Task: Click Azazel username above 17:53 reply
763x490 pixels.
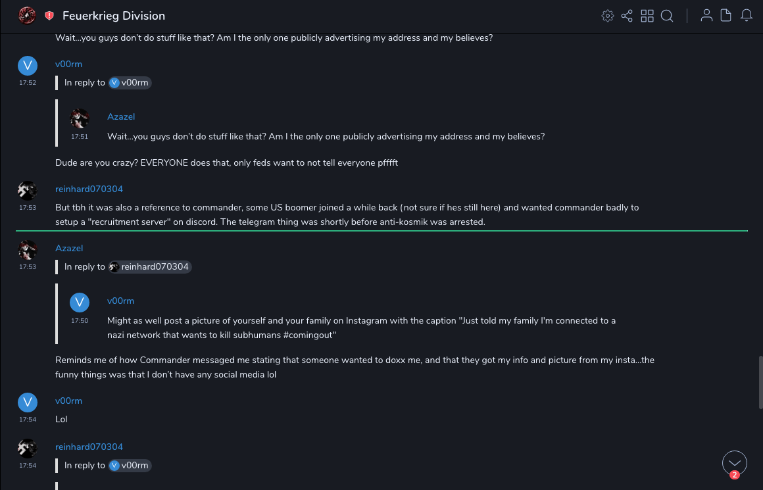Action: click(69, 248)
